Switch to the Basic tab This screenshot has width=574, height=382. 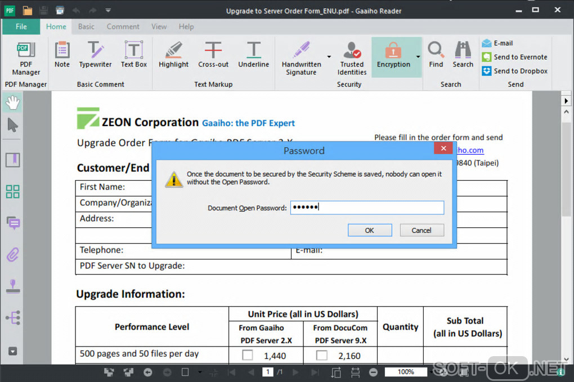pos(86,26)
